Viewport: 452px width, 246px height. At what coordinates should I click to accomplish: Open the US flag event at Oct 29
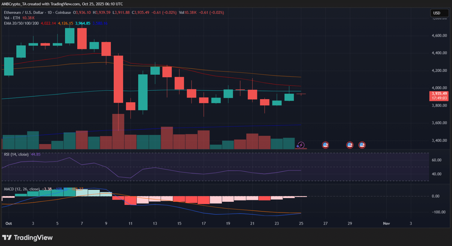(x=350, y=145)
